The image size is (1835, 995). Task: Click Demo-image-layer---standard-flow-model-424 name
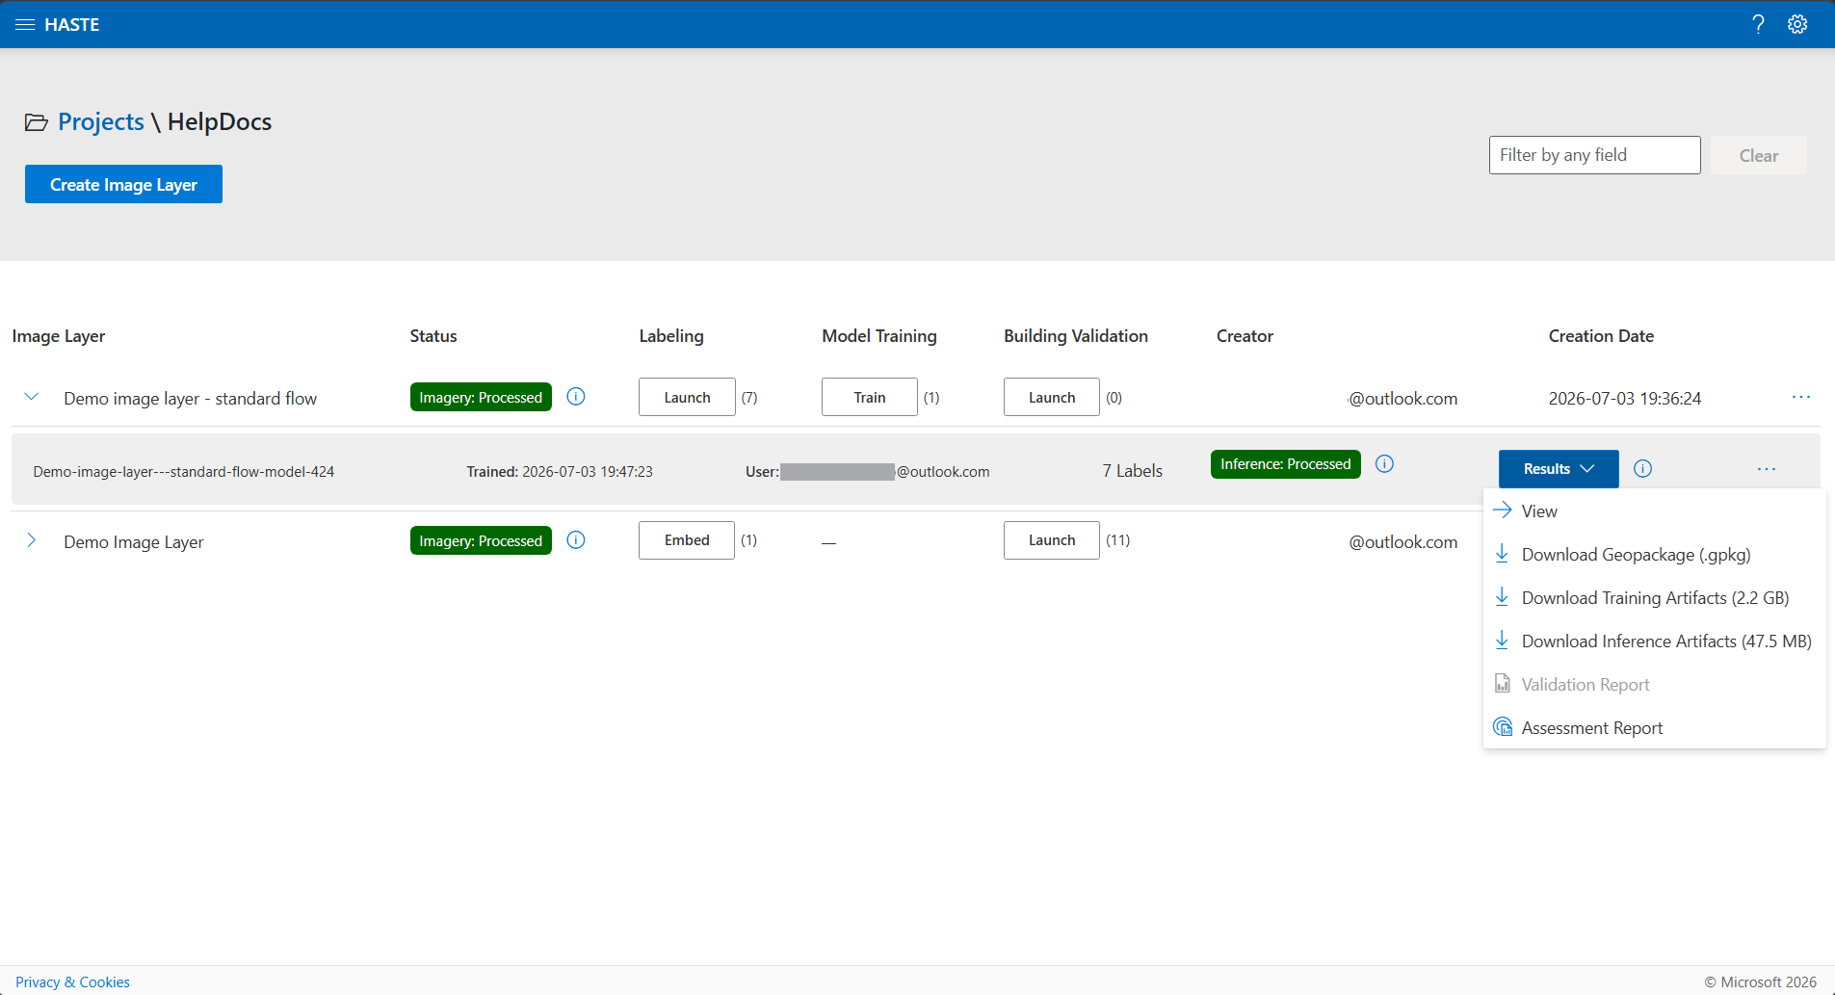pyautogui.click(x=184, y=472)
